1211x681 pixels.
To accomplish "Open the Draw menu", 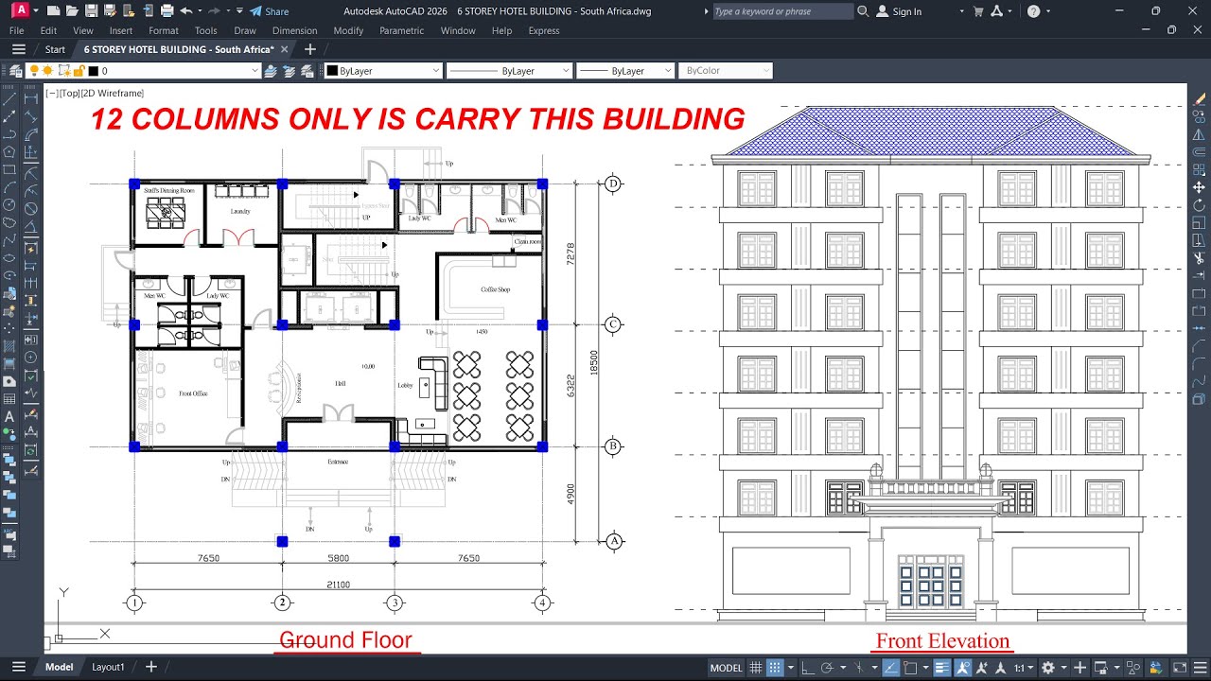I will [245, 30].
